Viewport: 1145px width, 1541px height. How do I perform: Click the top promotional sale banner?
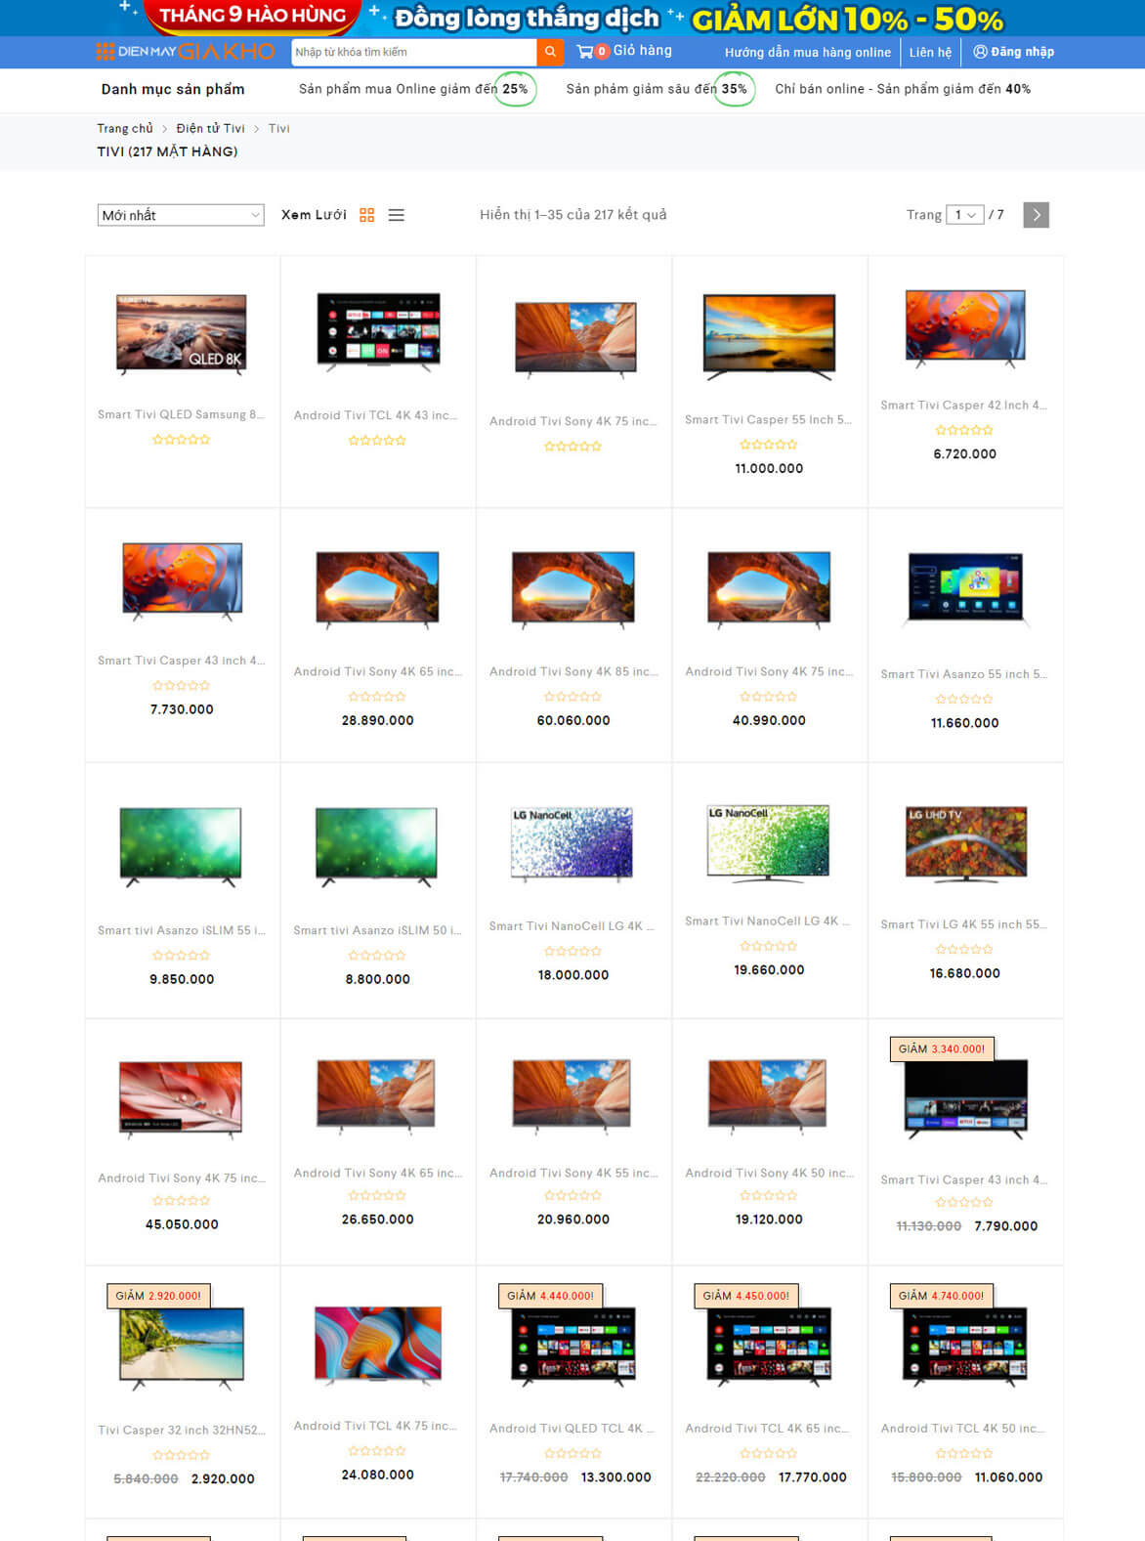[x=572, y=18]
